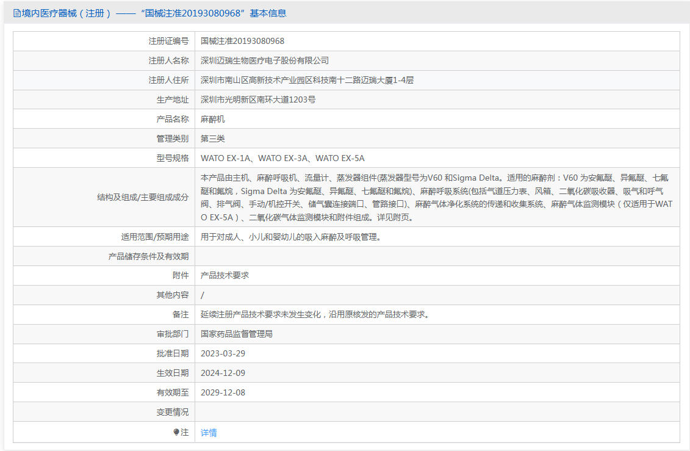This screenshot has height=451, width=690.
Task: Click the 注册人住所 label
Action: [x=168, y=80]
